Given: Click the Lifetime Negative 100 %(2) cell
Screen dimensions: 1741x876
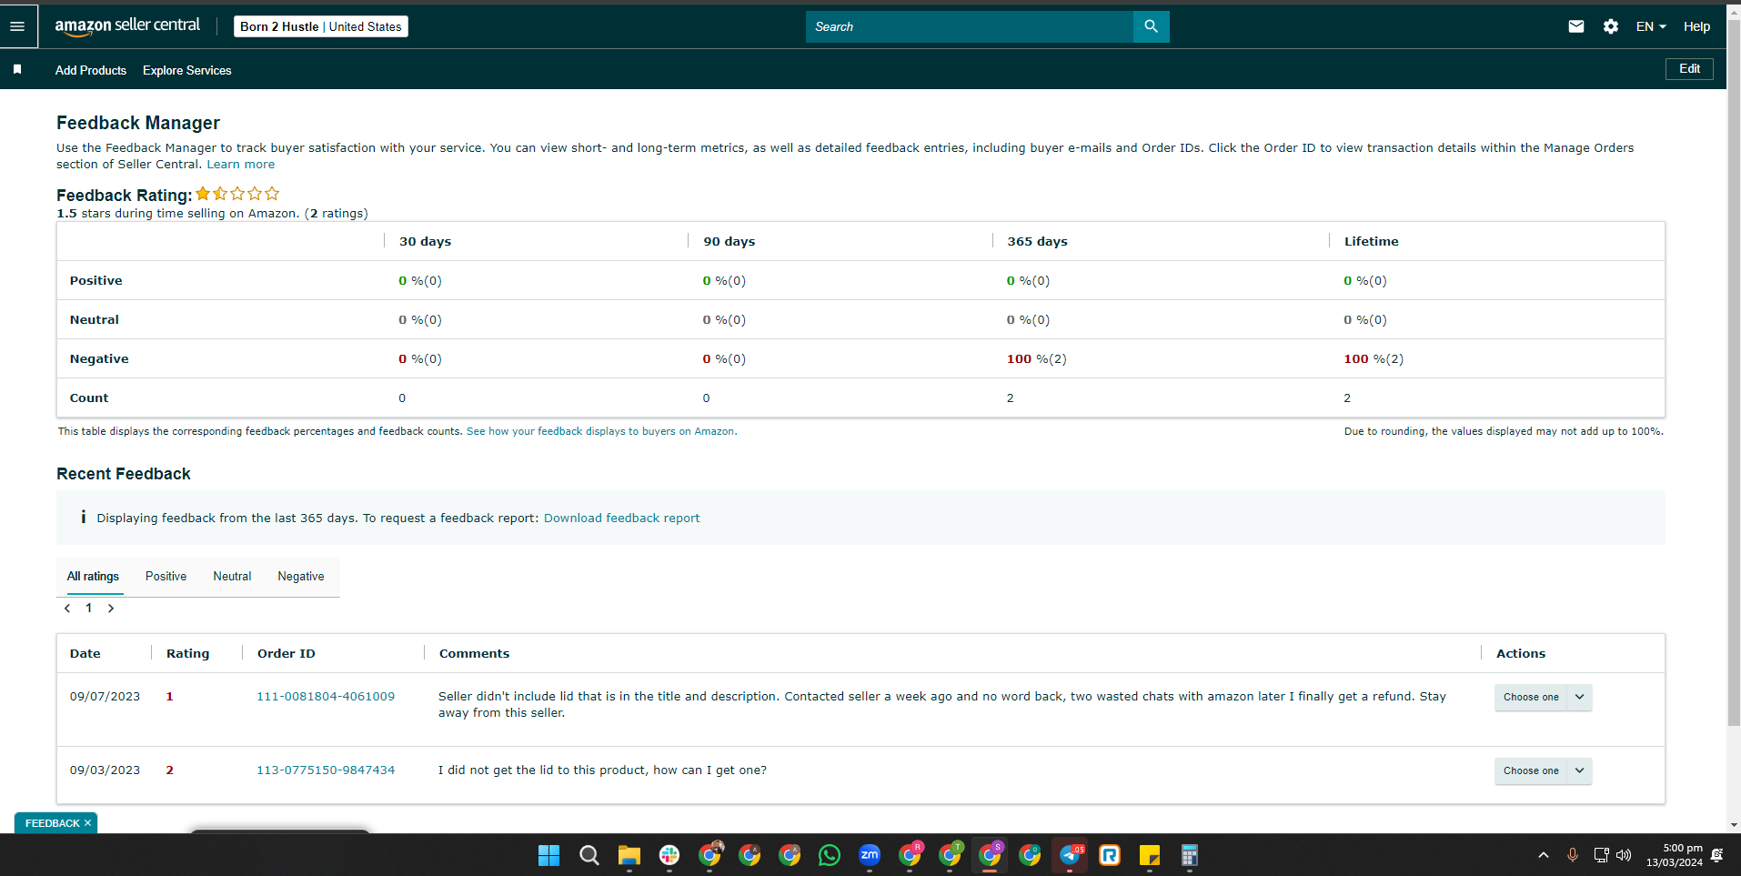Looking at the screenshot, I should pyautogui.click(x=1374, y=359).
